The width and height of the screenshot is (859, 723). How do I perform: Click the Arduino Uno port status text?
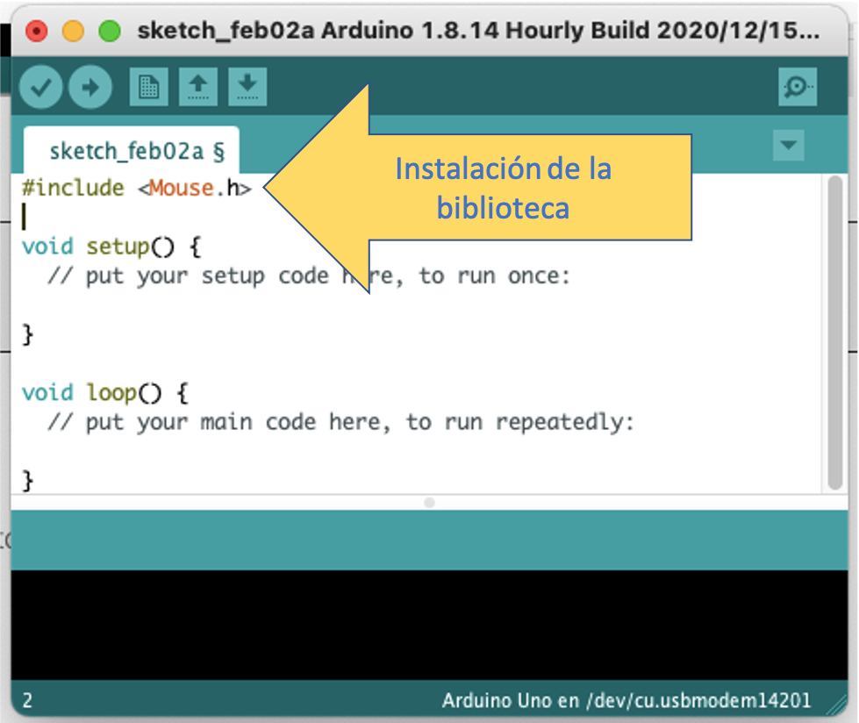coord(626,700)
